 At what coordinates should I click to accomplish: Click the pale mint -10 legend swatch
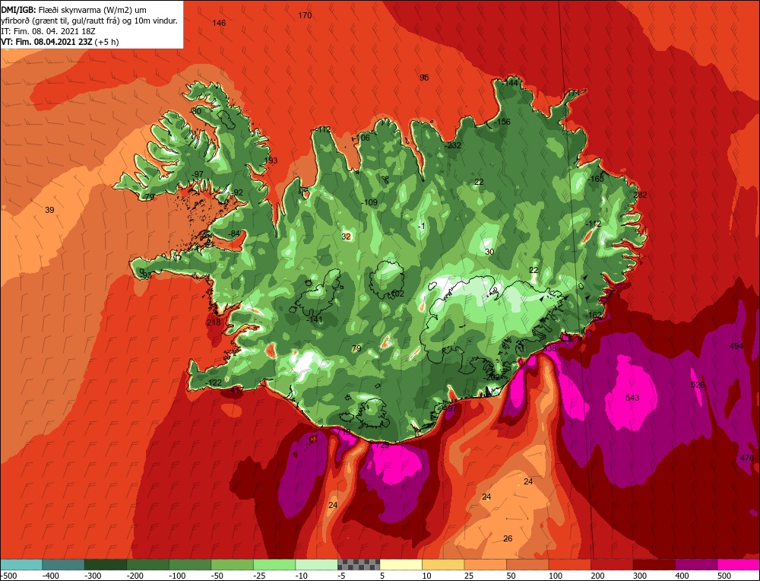pos(316,564)
